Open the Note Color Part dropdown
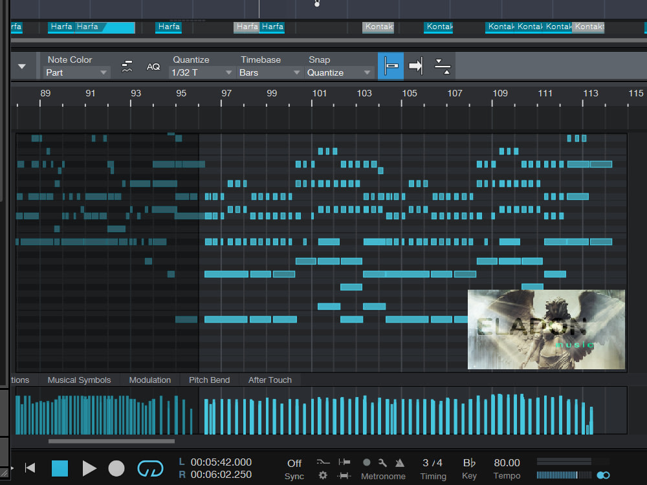647x485 pixels. [x=76, y=72]
